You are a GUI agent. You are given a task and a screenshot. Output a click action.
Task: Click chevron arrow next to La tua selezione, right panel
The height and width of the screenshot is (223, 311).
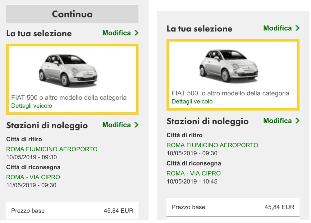click(297, 28)
